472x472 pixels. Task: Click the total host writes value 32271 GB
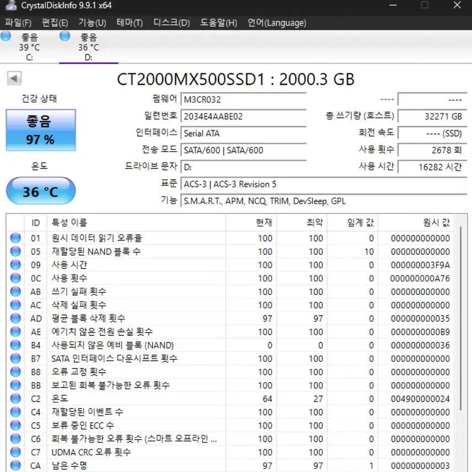coord(432,116)
